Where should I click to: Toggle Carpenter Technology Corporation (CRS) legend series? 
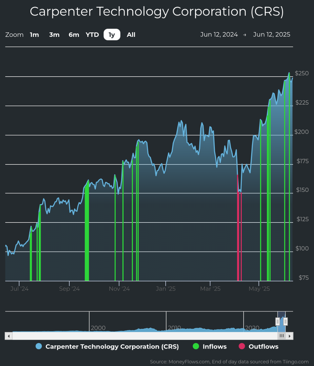(107, 347)
